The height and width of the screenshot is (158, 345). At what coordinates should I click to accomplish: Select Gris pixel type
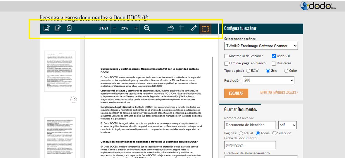coord(268,71)
